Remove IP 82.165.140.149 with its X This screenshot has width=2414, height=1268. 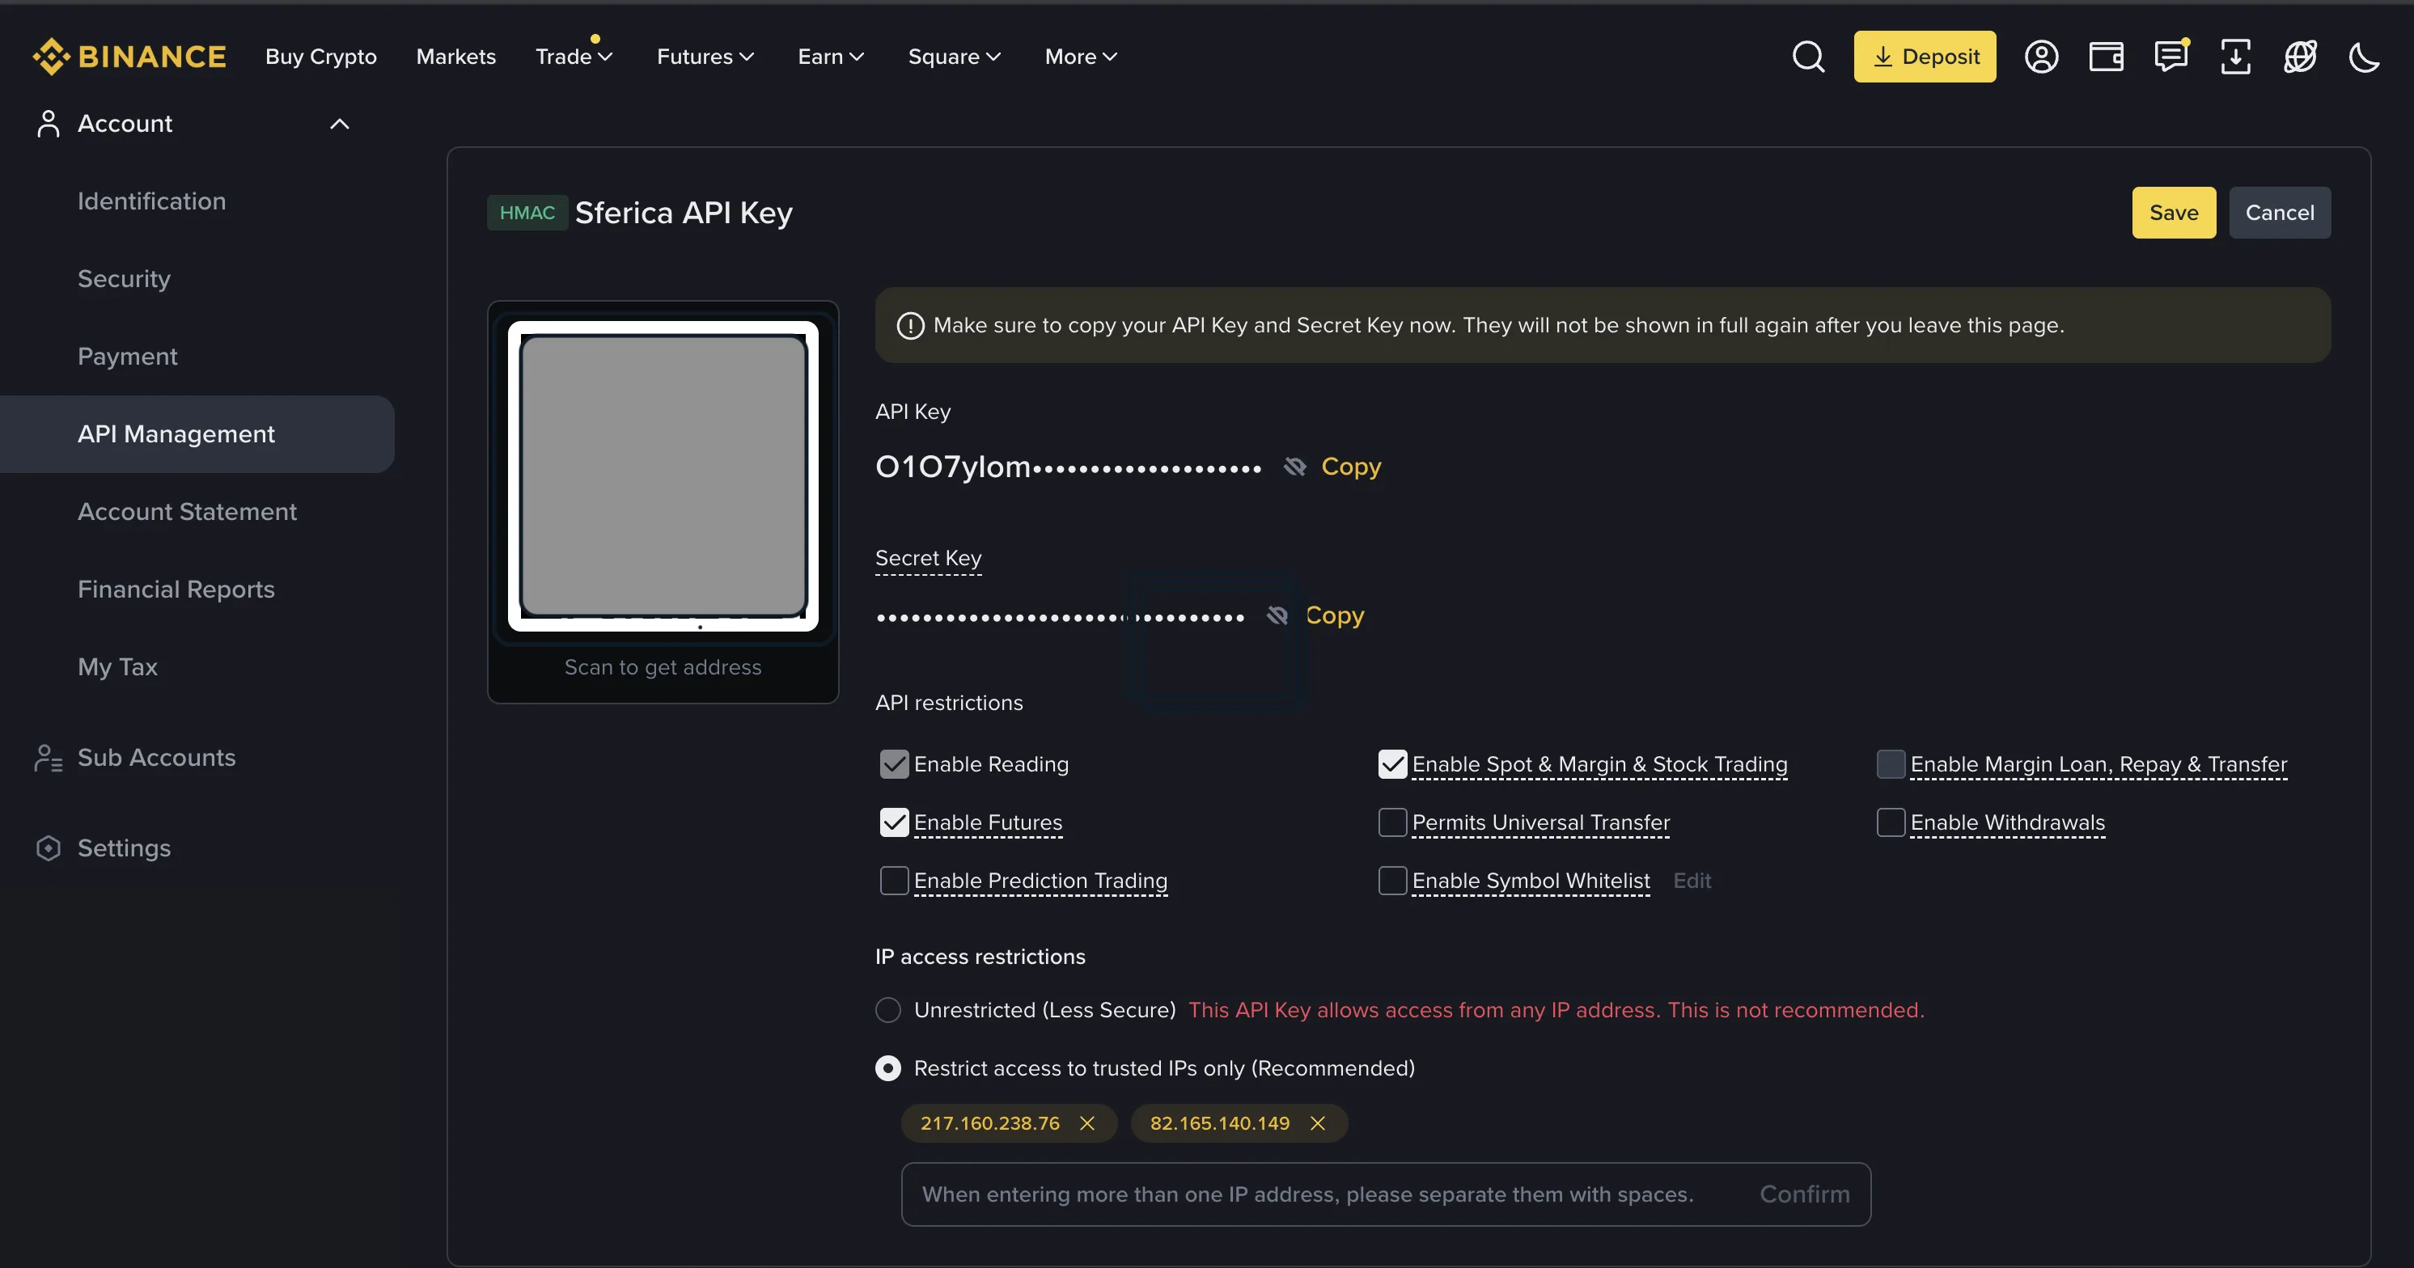1318,1123
